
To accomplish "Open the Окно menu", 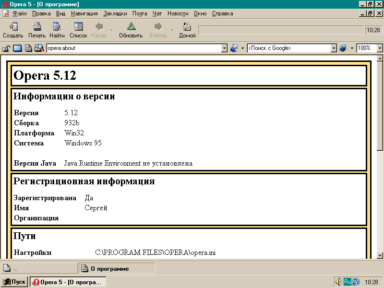I will 200,13.
